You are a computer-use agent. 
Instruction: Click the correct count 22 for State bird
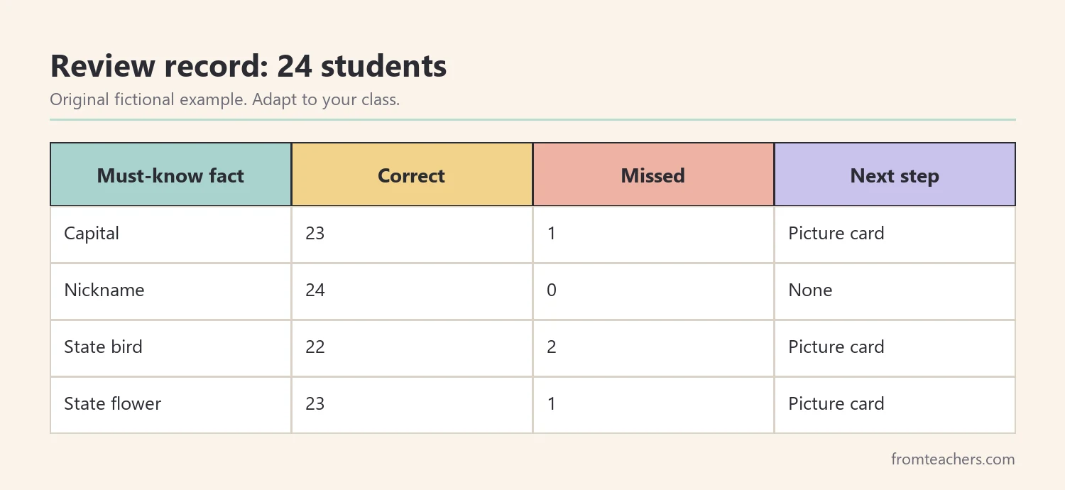tap(412, 348)
